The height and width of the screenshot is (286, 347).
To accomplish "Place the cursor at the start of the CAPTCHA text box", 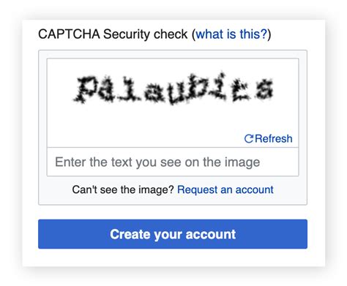I will click(56, 162).
